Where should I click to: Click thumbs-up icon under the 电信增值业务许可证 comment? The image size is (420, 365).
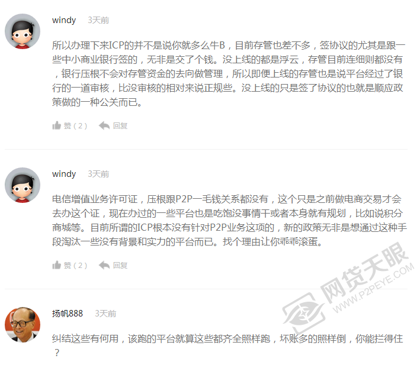(x=56, y=265)
